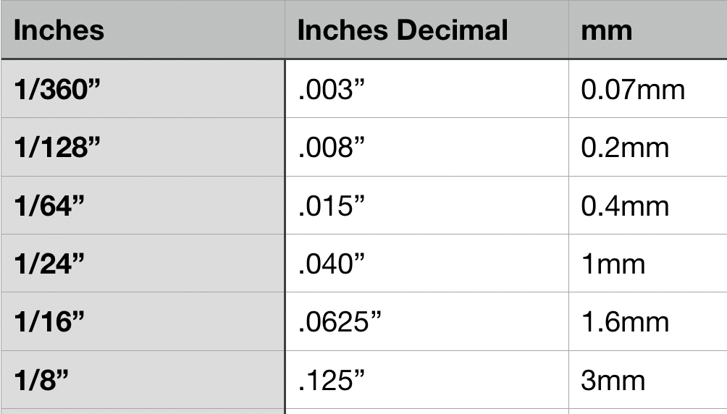
Task: Select the 1/8" row header cell
Action: coord(42,380)
